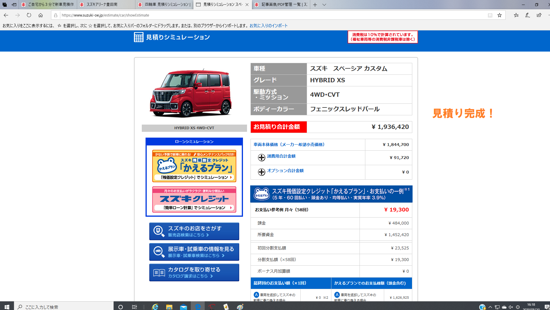Viewport: 550px width, 310px height.
Task: Expand オプション合計金額 plus icon
Action: coord(262,172)
